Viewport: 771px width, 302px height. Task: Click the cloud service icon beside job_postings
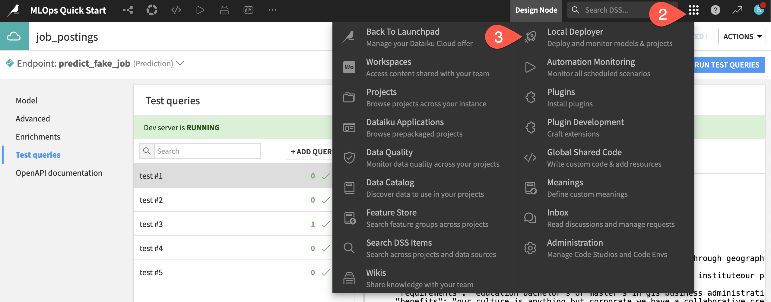(14, 36)
